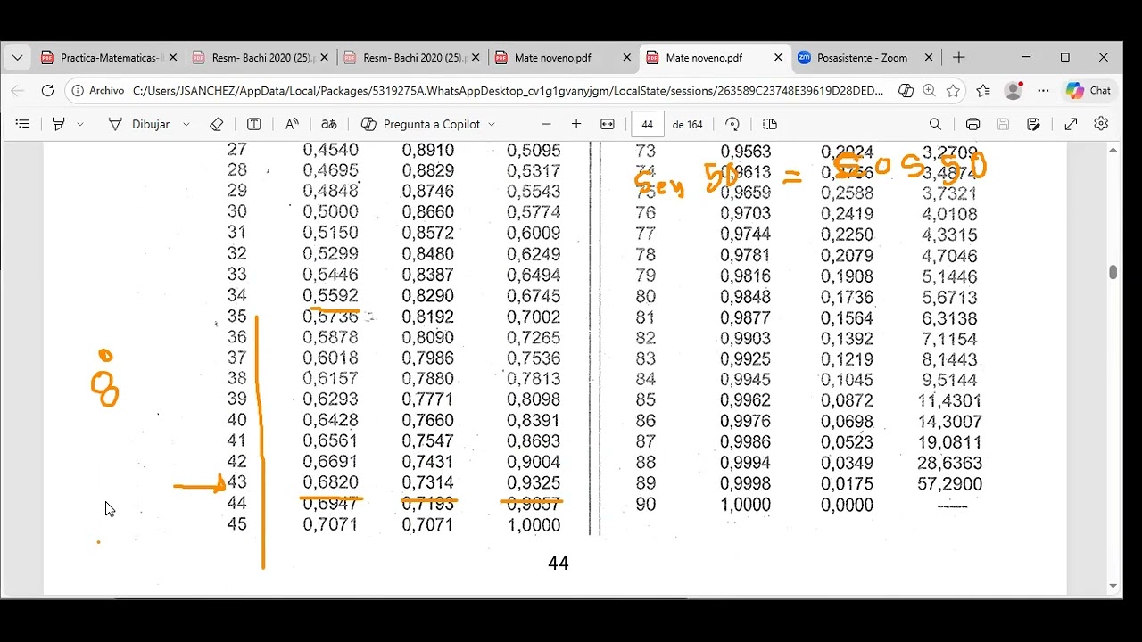Switch to the Practica-Matematicas tab
The width and height of the screenshot is (1142, 642).
(110, 58)
